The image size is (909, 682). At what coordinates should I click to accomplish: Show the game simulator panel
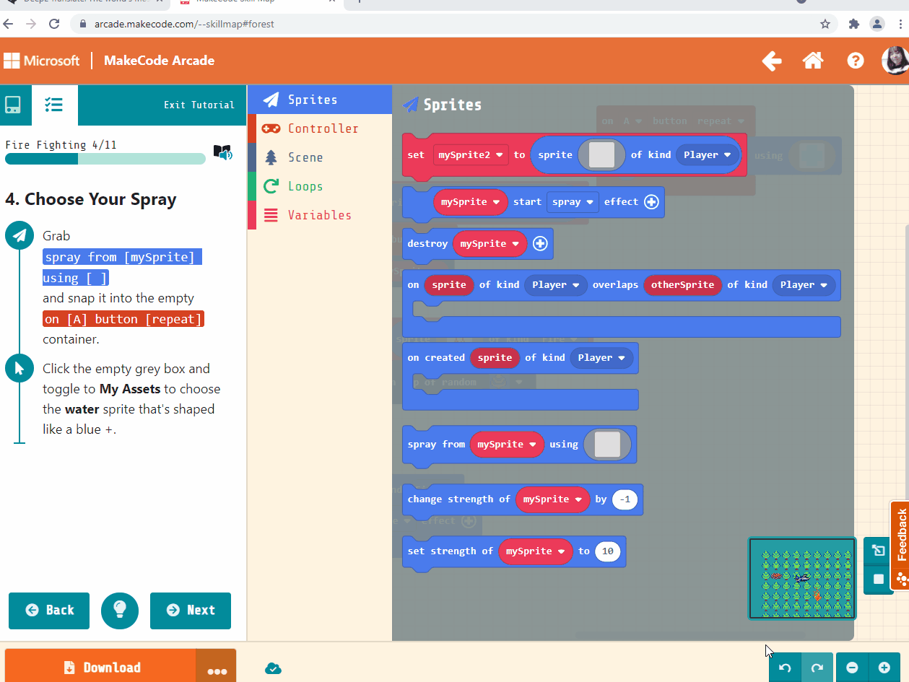pyautogui.click(x=14, y=105)
